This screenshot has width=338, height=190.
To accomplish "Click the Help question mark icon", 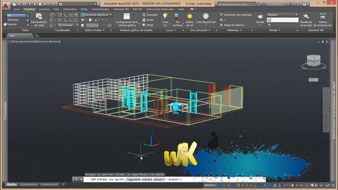I will [304, 4].
